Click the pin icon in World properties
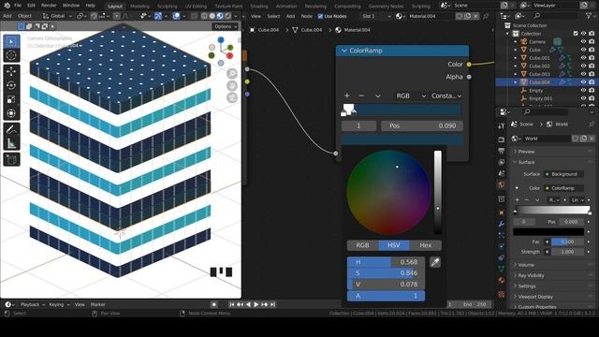This screenshot has height=337, width=599. 592,125
